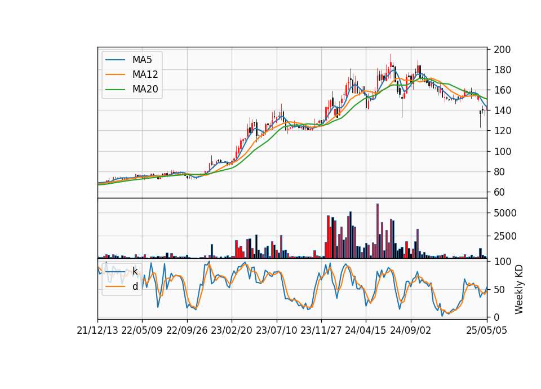
Task: Click the 25/05/05 date tick label
Action: (487, 331)
